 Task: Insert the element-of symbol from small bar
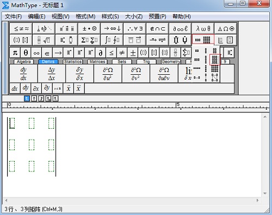click(x=47, y=53)
